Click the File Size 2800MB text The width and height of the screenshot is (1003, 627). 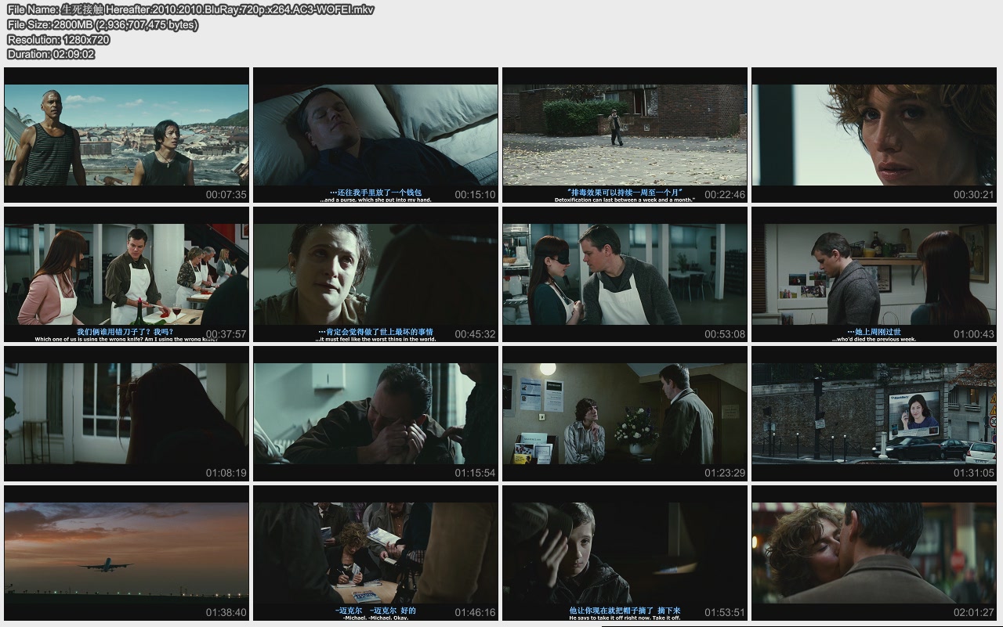pyautogui.click(x=103, y=25)
